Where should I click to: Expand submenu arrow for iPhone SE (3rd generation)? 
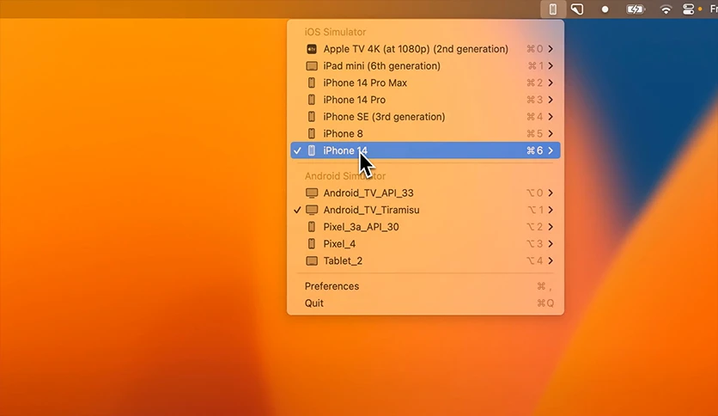[551, 117]
